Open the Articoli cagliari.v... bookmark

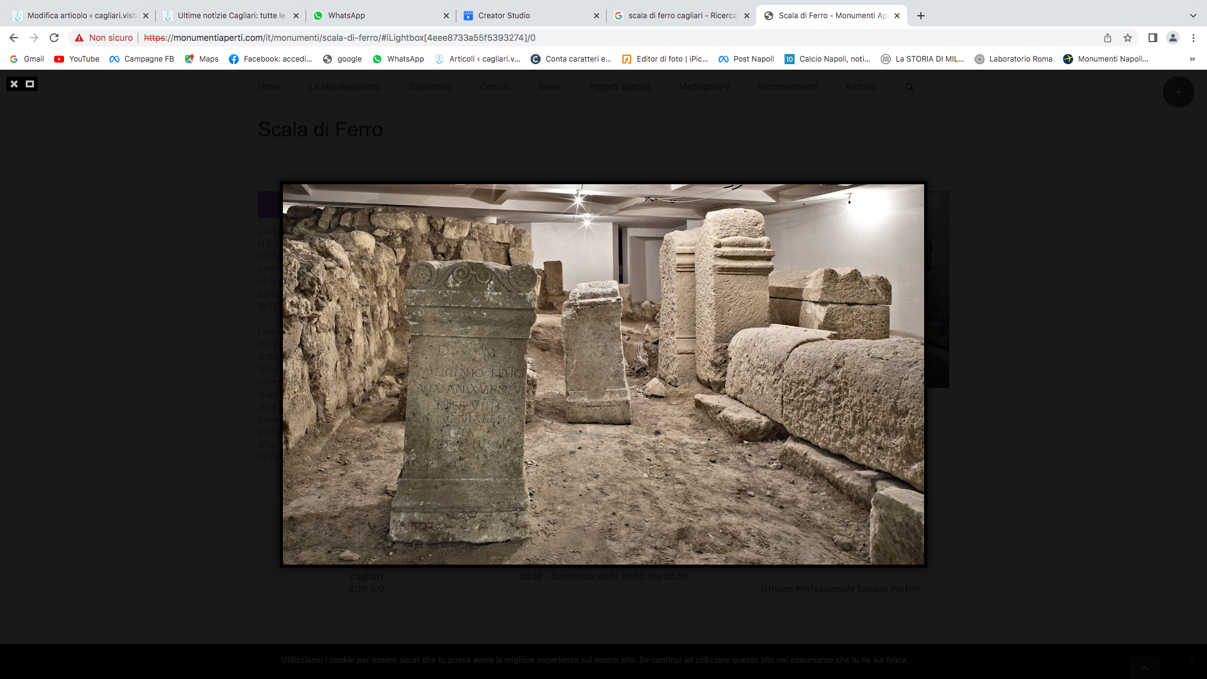[x=478, y=59]
